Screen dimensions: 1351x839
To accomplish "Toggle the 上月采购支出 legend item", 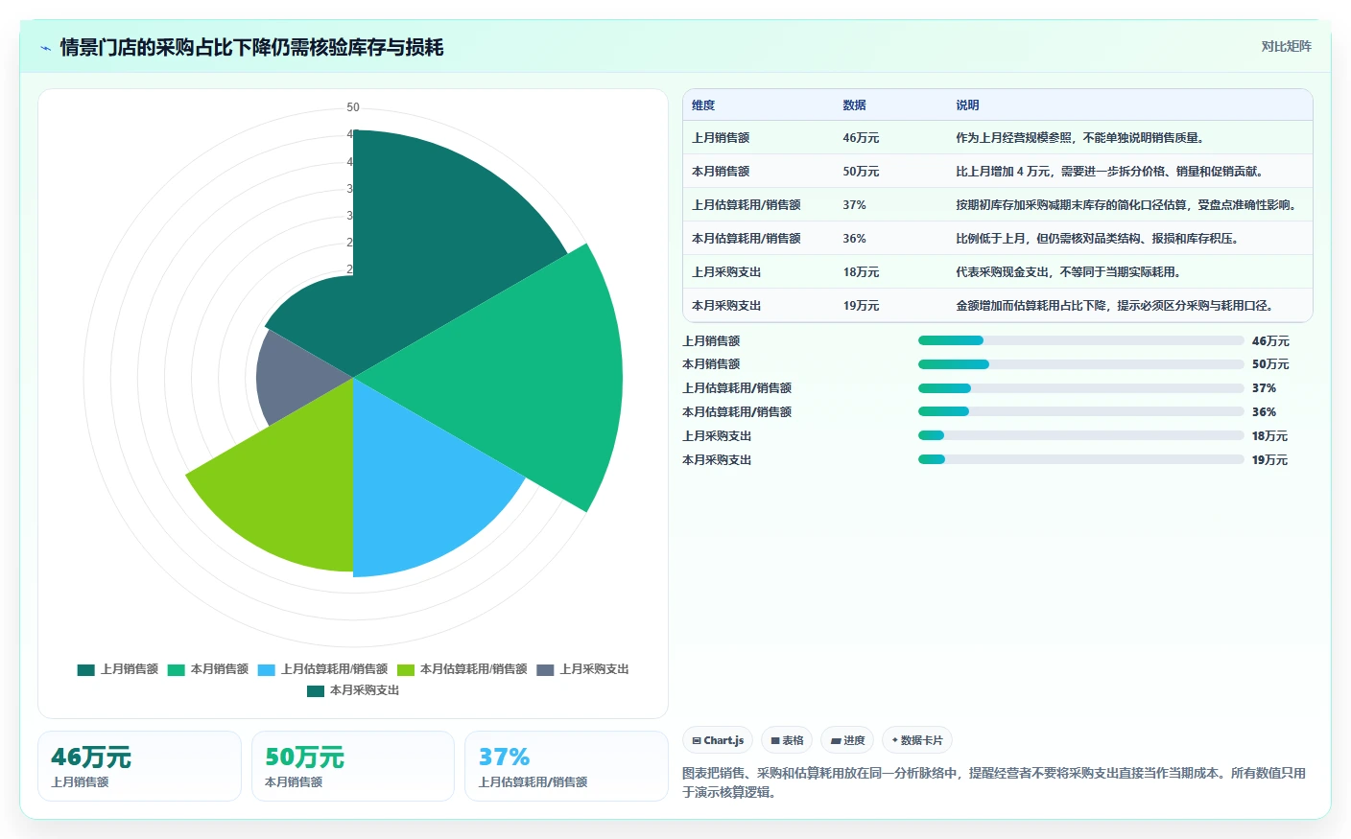I will click(x=582, y=669).
